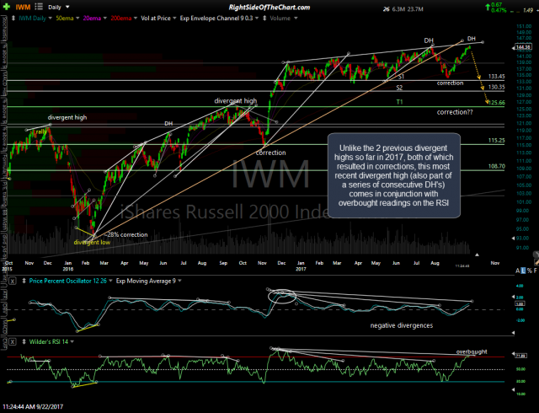Viewport: 539px width, 413px height.
Task: Open the 50ema study dropdown
Action: (x=77, y=19)
